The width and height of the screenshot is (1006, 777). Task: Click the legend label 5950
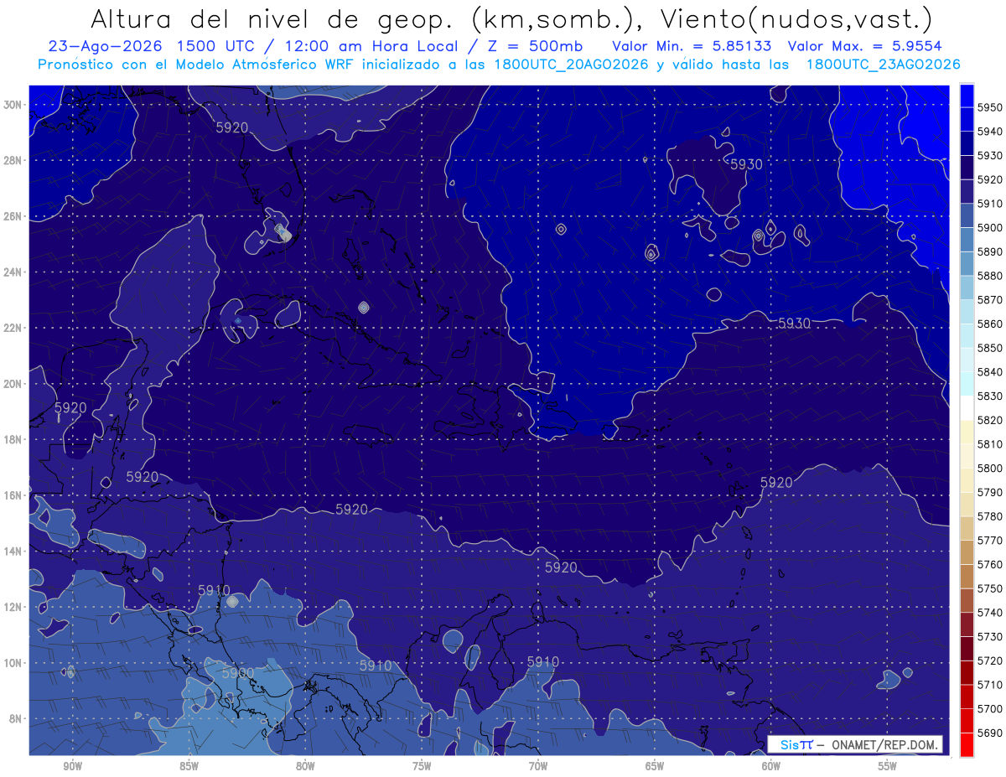click(x=989, y=107)
